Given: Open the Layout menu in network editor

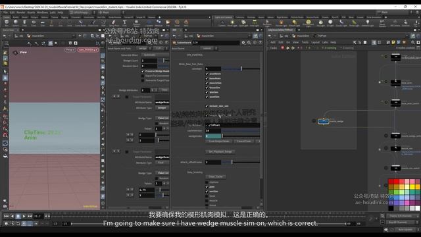Looking at the screenshot, I should 315,42.
